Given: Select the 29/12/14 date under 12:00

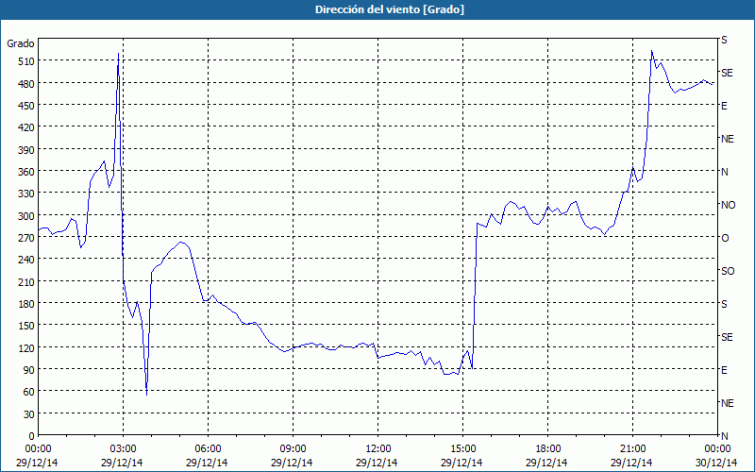Looking at the screenshot, I should [377, 463].
